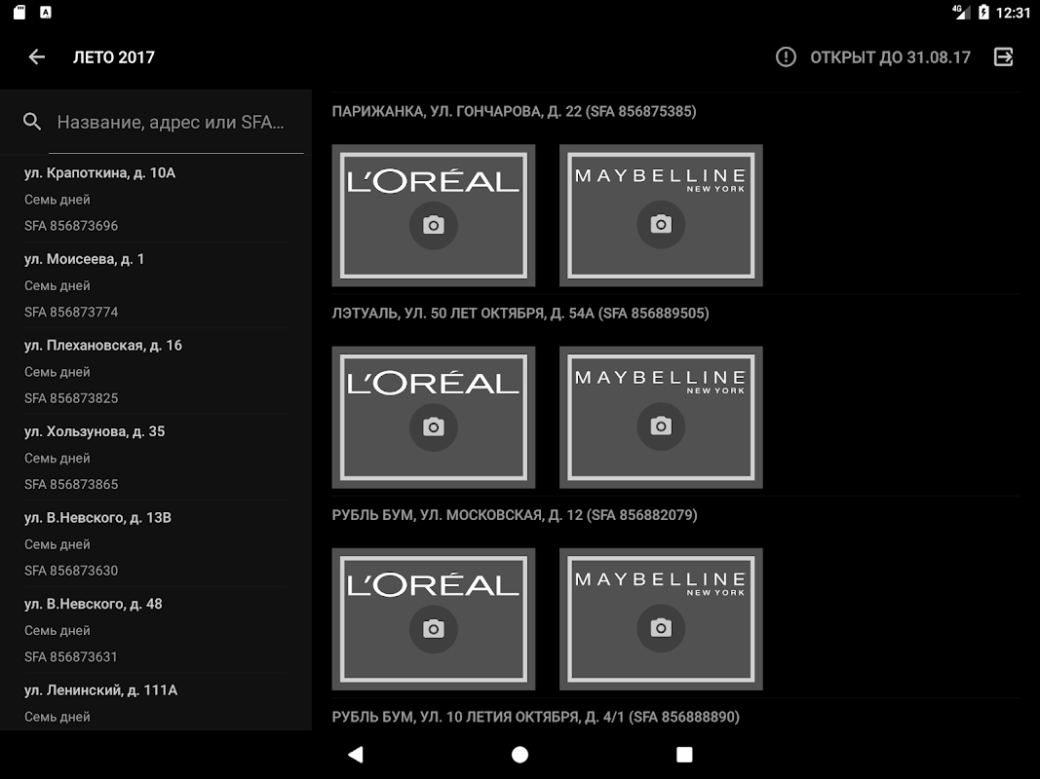Tap Android back navigation button
The width and height of the screenshot is (1040, 779).
coord(356,755)
